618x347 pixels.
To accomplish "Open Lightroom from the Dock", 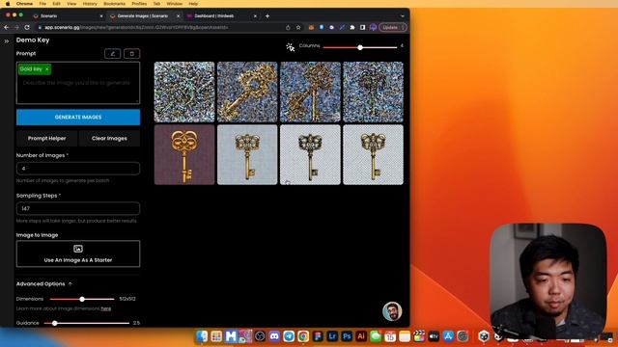I will 332,336.
